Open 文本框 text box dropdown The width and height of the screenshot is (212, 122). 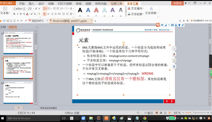(x=5, y=13)
